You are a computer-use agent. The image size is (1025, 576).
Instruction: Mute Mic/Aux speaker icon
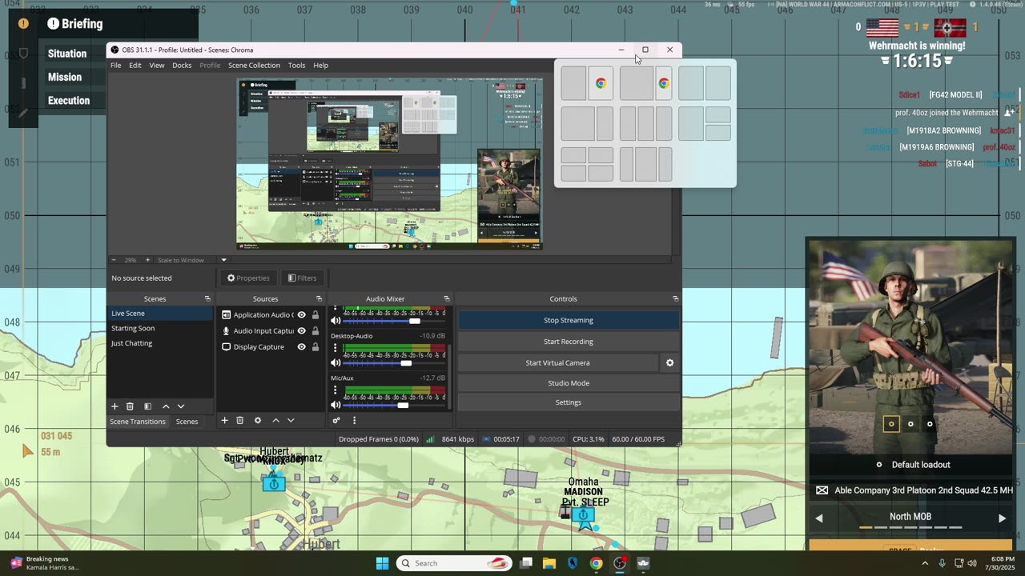(336, 405)
